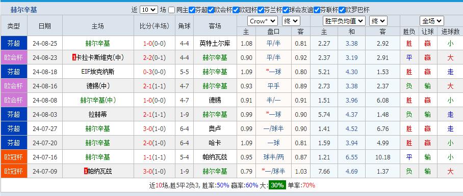Viewport: 463px width, 196px height.
Task: Open the 全场 dropdown
Action: point(432,21)
